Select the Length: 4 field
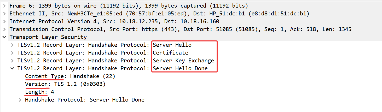The image size is (382, 112). (39, 92)
